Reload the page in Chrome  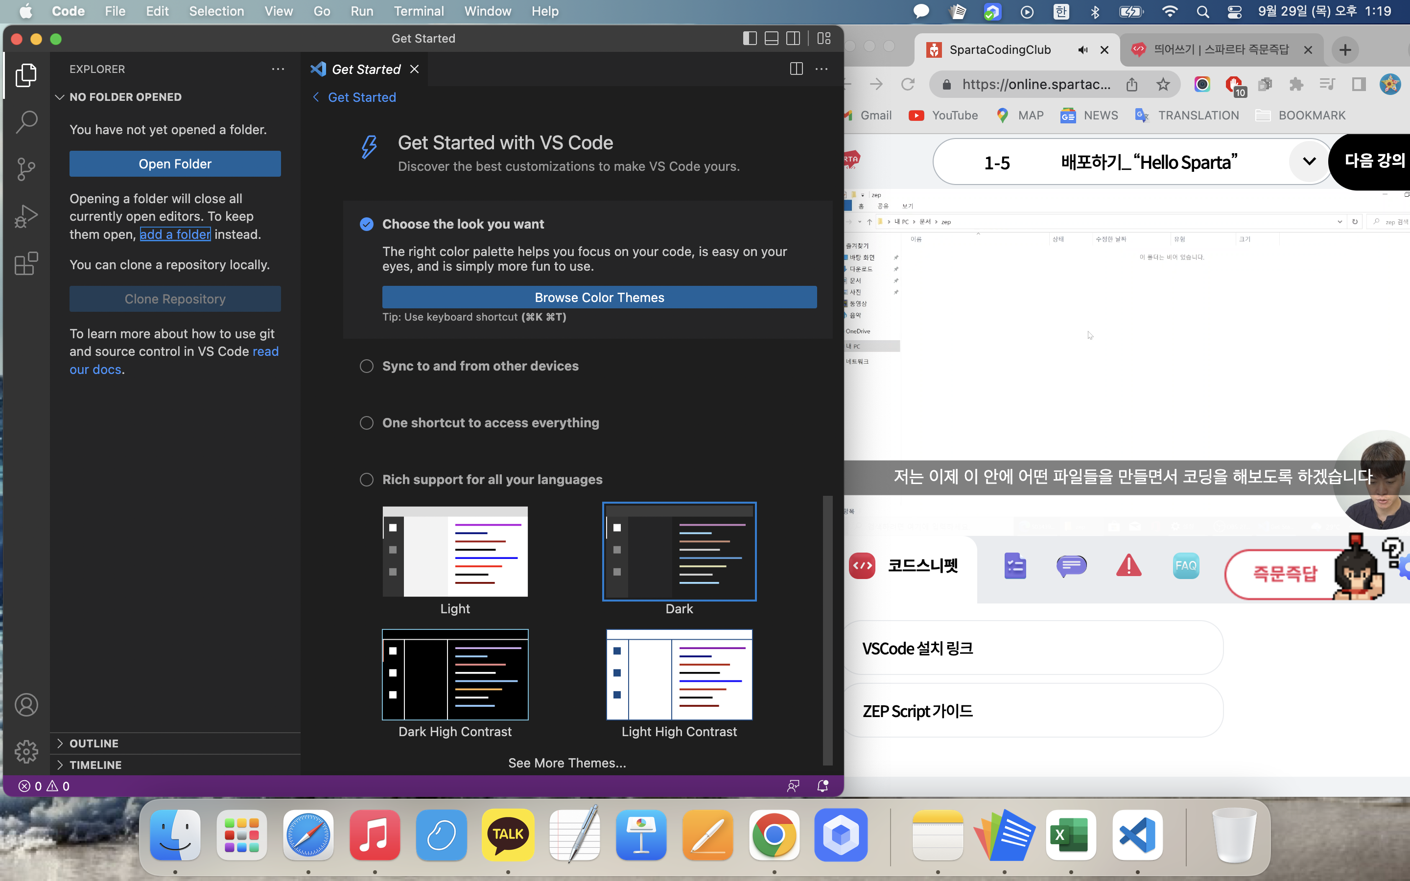click(x=908, y=85)
